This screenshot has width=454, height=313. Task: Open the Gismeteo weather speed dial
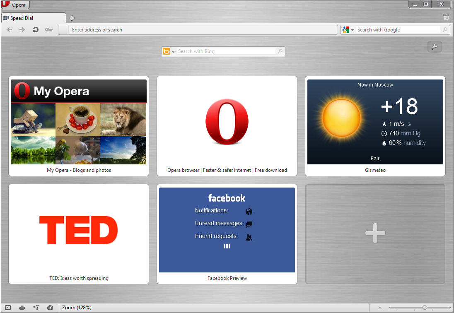(x=375, y=121)
